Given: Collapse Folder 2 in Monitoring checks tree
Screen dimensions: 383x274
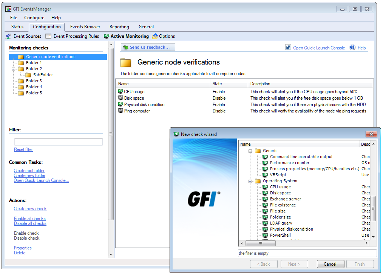Looking at the screenshot, I should [14, 69].
